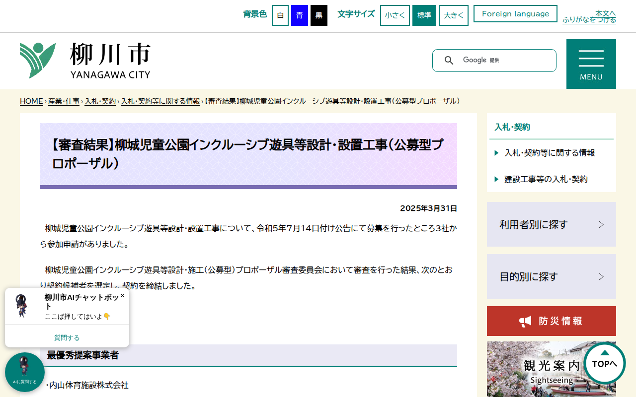The width and height of the screenshot is (636, 397).
Task: Switch background color to 白
Action: pyautogui.click(x=280, y=15)
